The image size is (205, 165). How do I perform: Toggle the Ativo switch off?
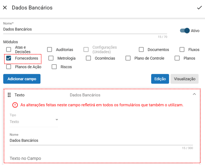pyautogui.click(x=185, y=31)
